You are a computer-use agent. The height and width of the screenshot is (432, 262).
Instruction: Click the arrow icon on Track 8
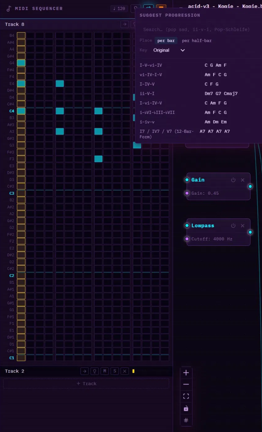(125, 24)
